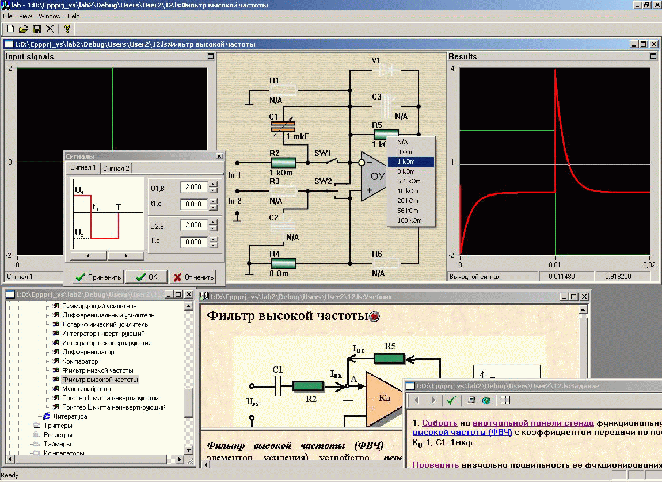662x482 pixels.
Task: Select Мультивибратор in the tree
Action: [86, 389]
